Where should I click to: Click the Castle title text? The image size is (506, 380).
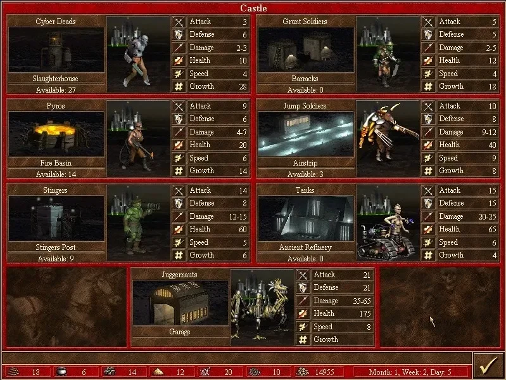253,8
